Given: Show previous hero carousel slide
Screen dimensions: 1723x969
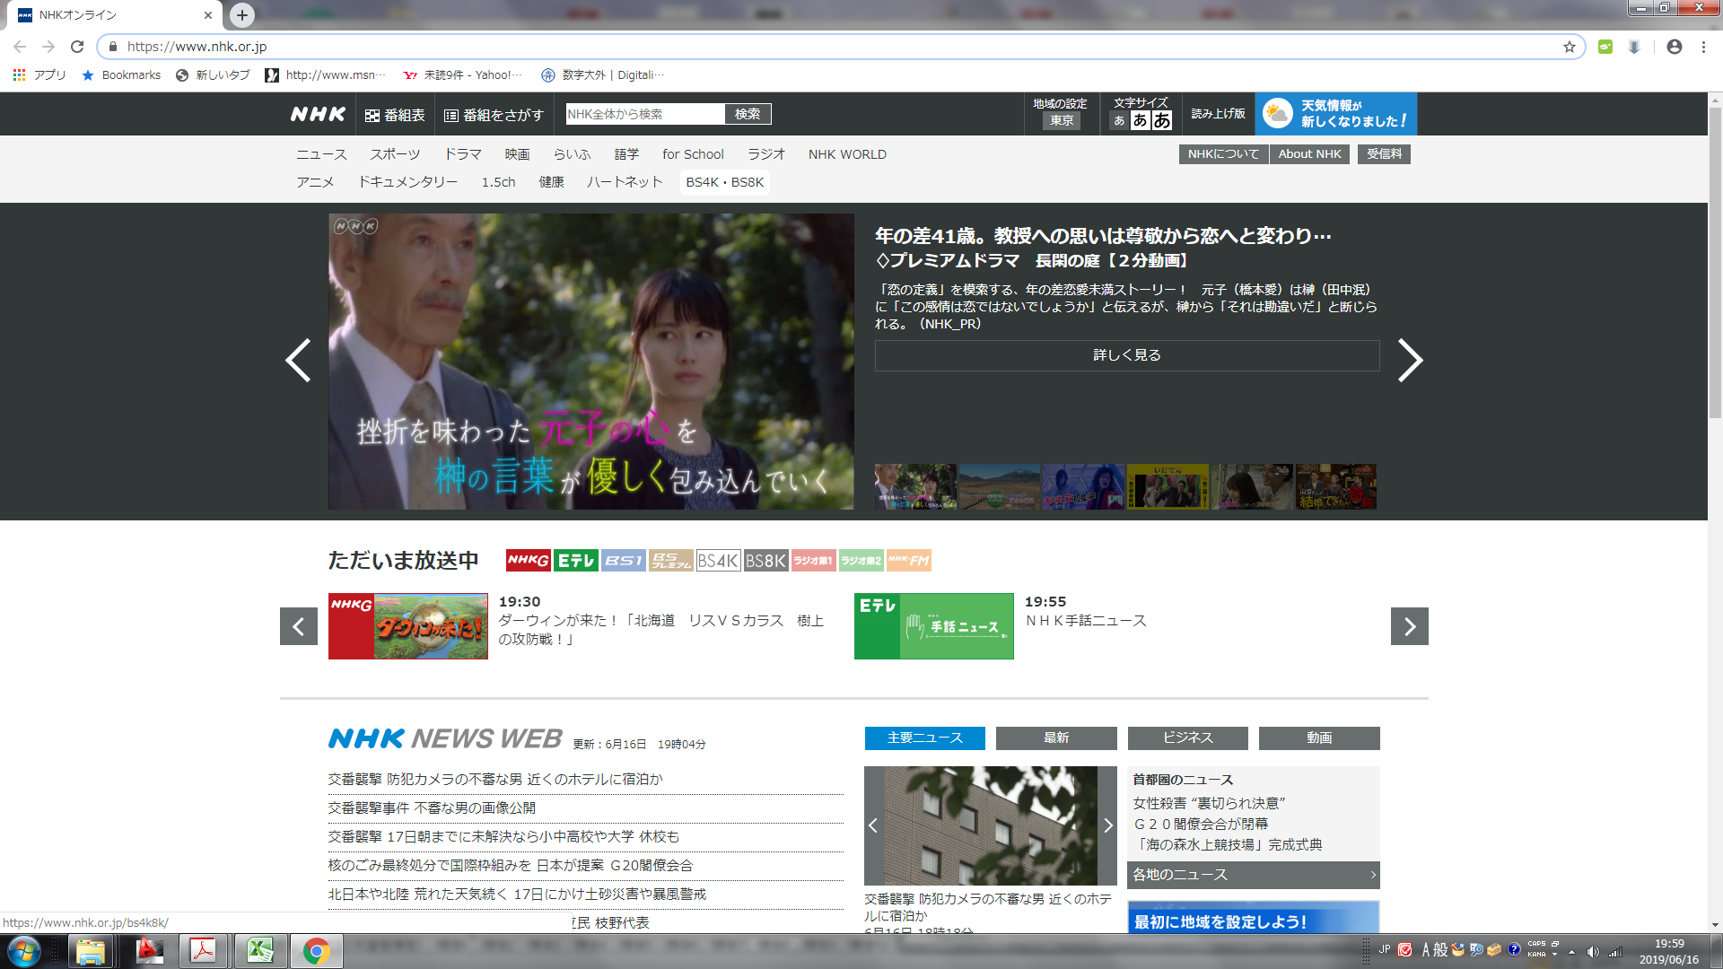Looking at the screenshot, I should tap(298, 361).
